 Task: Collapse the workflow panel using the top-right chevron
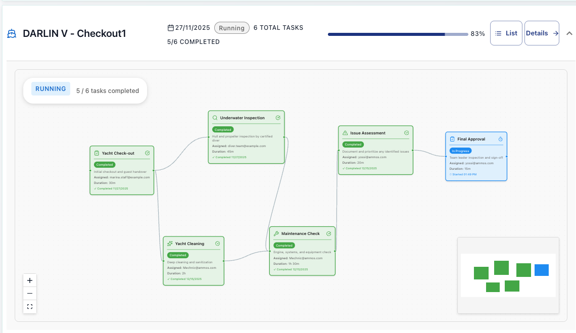pos(569,33)
